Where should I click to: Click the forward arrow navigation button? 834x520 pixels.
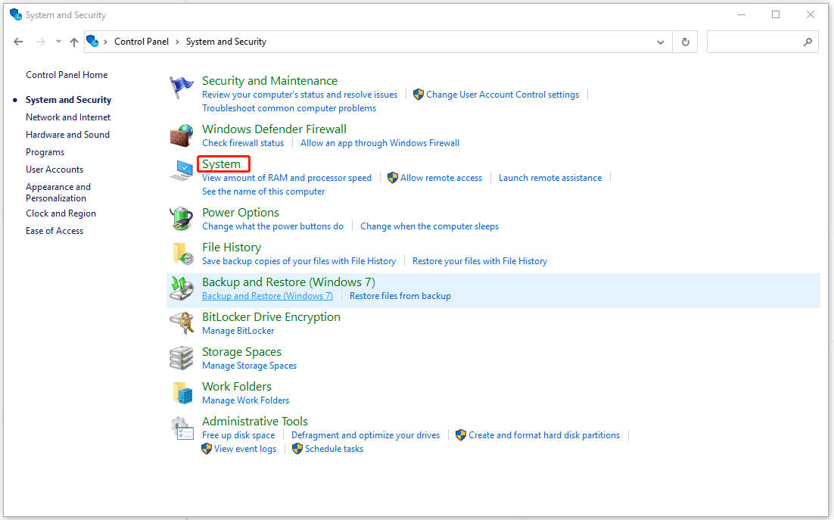[x=40, y=42]
